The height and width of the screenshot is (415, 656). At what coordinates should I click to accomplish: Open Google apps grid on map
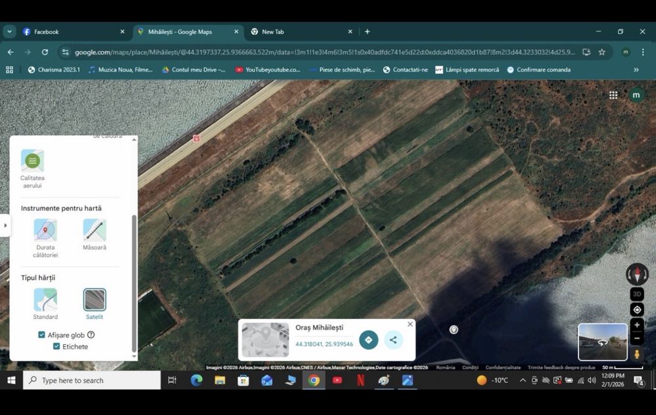(613, 95)
